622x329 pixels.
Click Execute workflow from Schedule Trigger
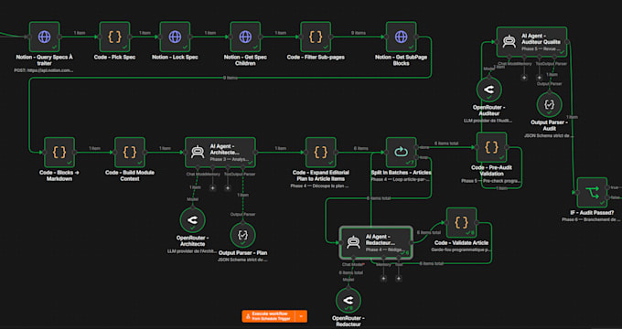point(269,316)
